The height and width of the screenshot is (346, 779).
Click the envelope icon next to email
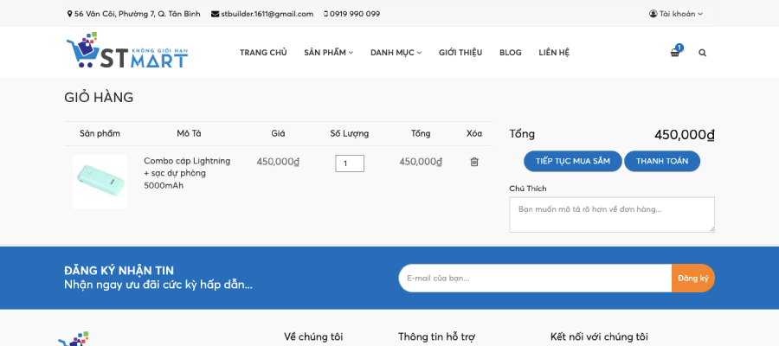tap(215, 14)
